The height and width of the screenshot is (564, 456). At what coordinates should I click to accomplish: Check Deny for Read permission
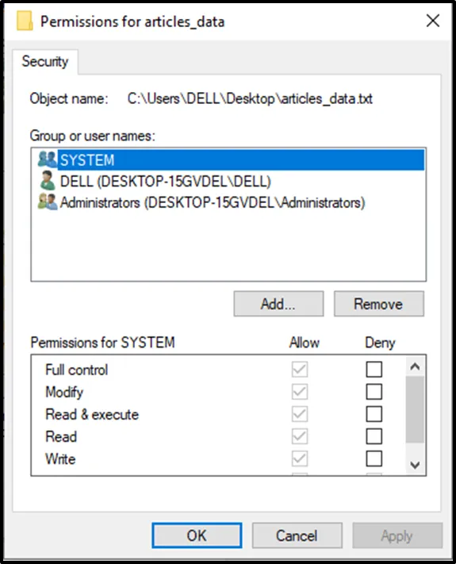pyautogui.click(x=374, y=436)
